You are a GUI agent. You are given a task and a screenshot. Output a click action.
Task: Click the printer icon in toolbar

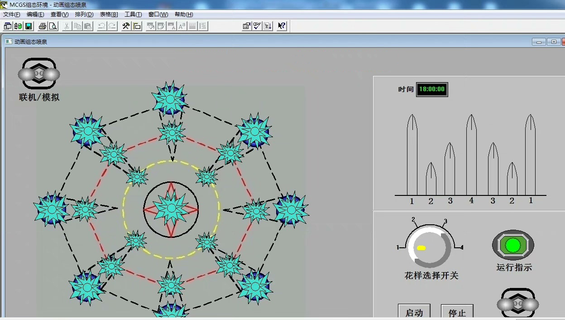click(x=42, y=26)
